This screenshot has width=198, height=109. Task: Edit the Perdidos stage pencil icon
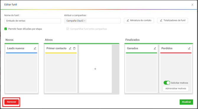point(189,48)
